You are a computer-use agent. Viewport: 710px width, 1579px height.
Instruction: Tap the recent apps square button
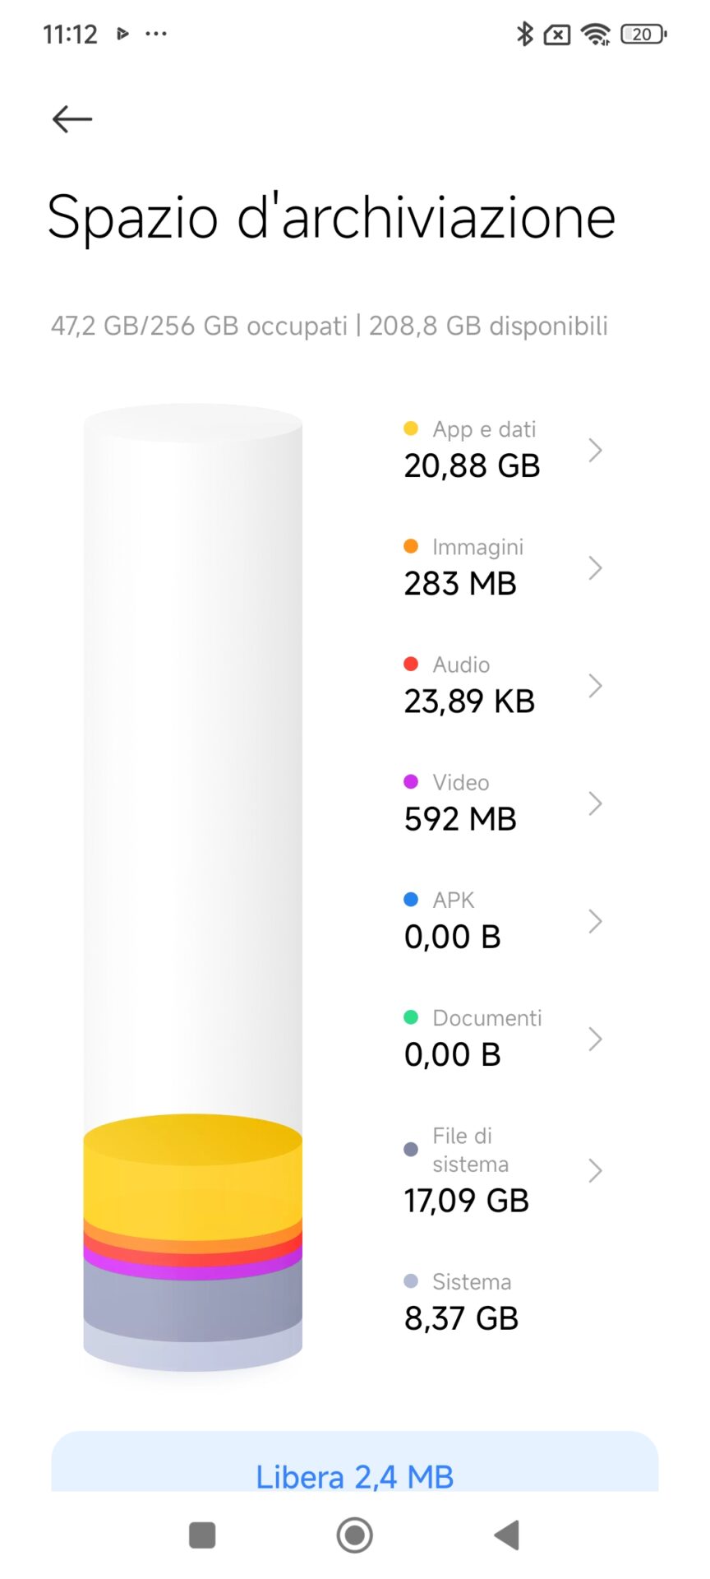(x=202, y=1535)
